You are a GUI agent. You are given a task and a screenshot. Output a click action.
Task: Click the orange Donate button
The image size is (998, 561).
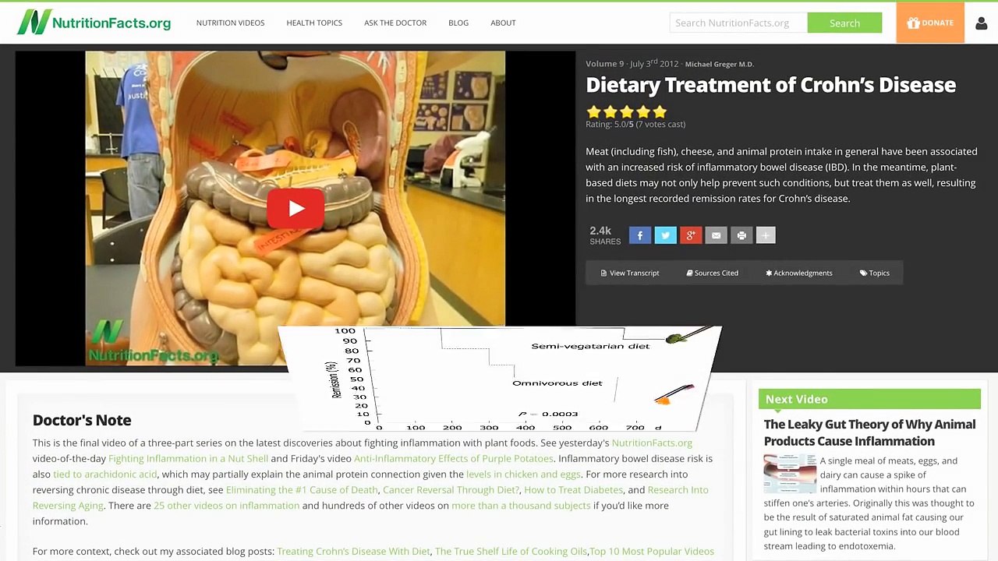pos(930,23)
